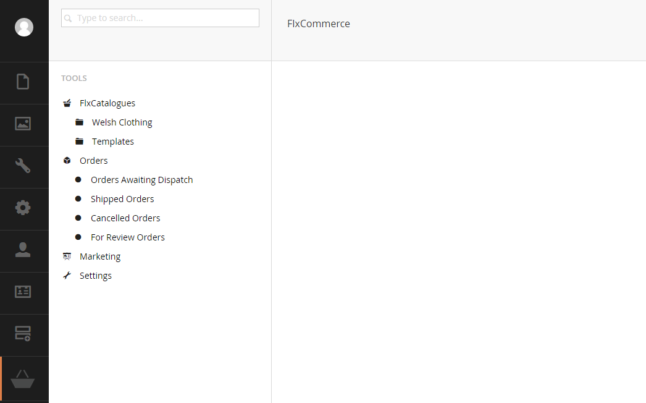Image resolution: width=646 pixels, height=403 pixels.
Task: Click the Marketing presentation icon
Action: point(67,257)
